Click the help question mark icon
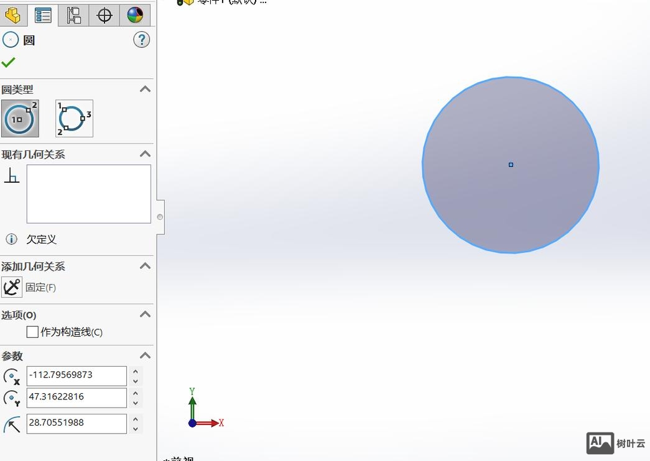 pyautogui.click(x=141, y=40)
